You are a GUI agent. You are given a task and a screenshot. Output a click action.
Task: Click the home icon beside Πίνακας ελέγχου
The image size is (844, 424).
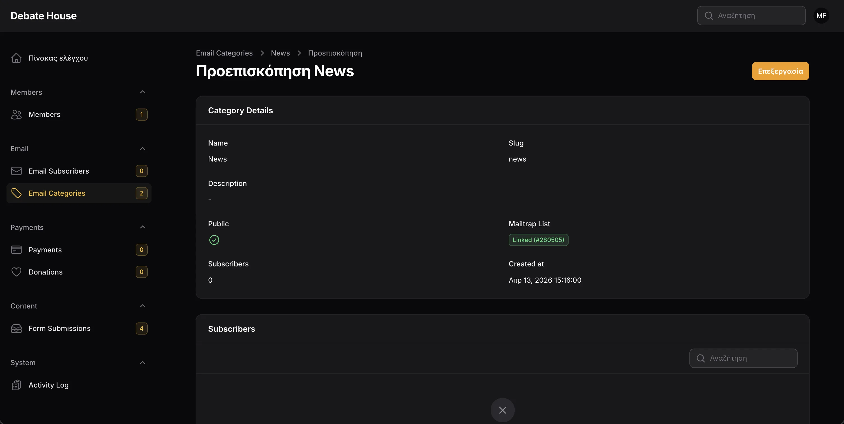(x=16, y=58)
